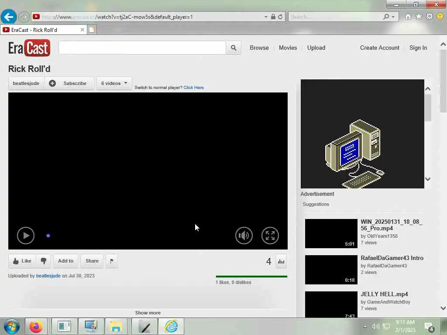The image size is (447, 335).
Task: Click the 'by OldYears1358' uploader text
Action: (379, 236)
